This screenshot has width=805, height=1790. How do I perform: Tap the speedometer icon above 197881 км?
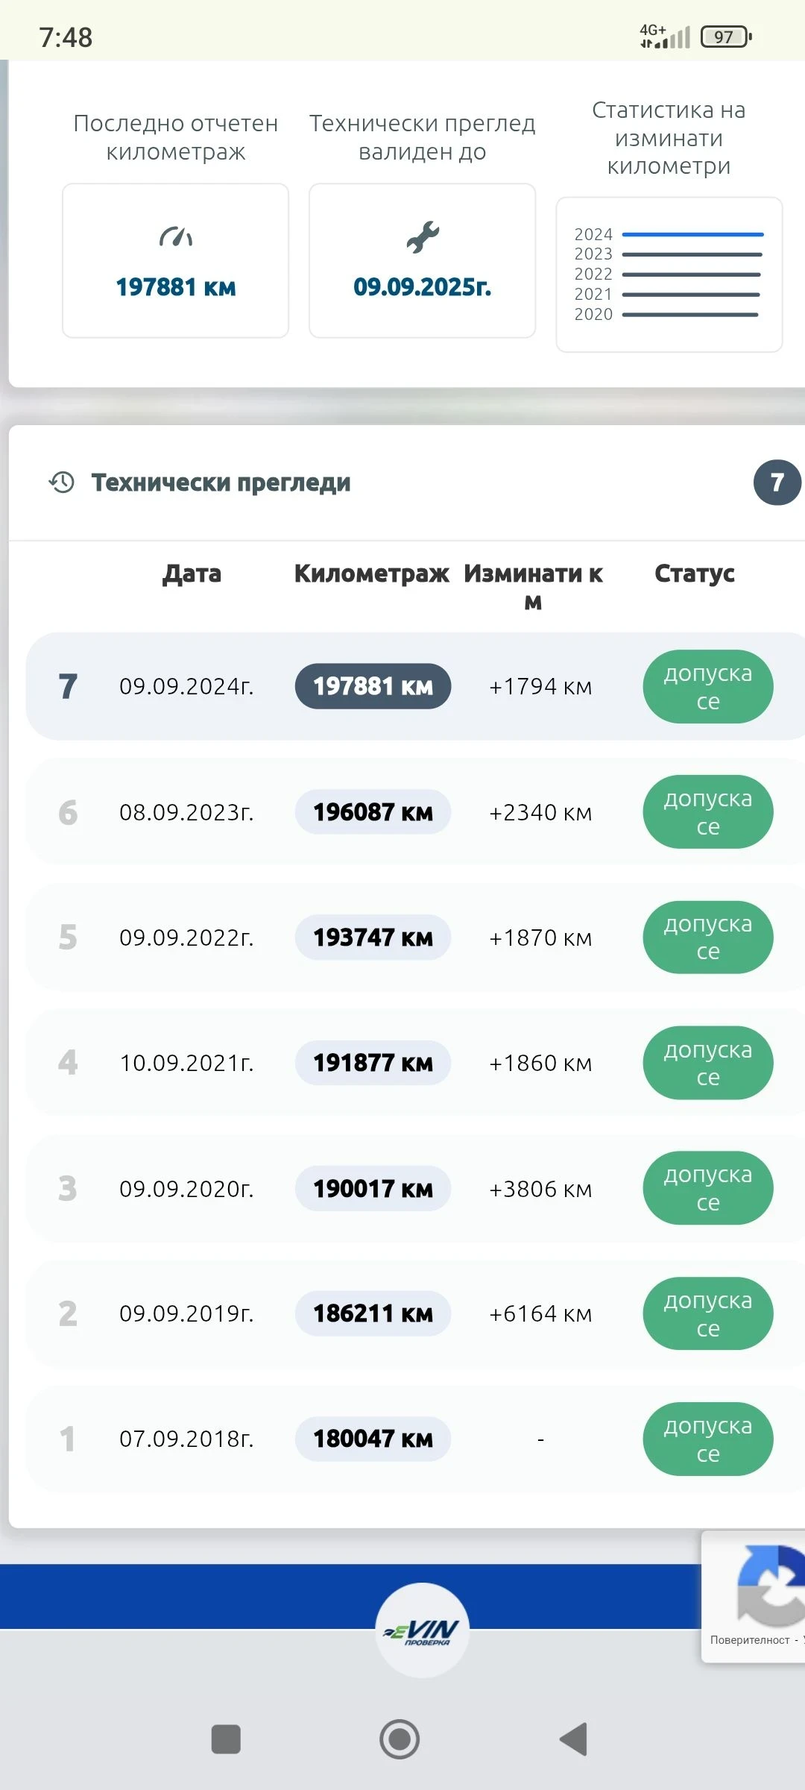click(x=176, y=237)
